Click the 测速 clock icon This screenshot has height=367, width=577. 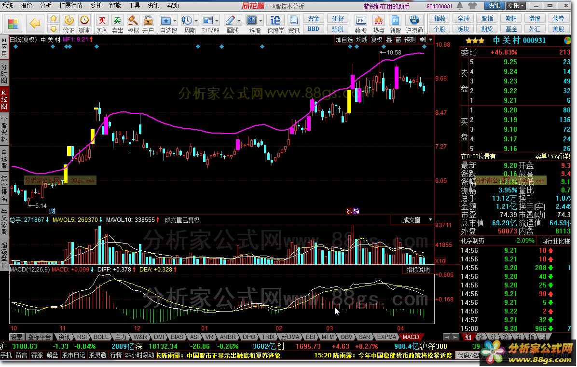[84, 20]
